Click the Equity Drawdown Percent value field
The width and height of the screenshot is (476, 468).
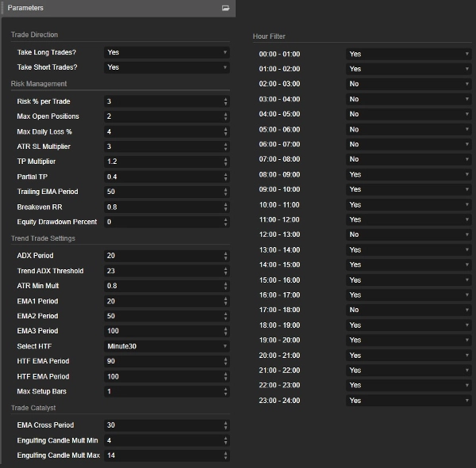tap(167, 222)
